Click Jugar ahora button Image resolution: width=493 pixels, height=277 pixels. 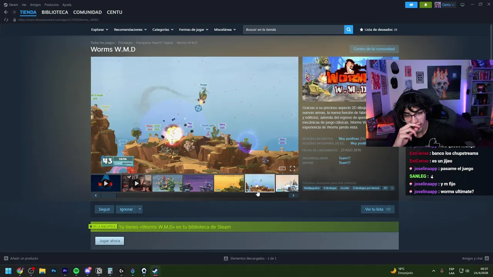[109, 241]
